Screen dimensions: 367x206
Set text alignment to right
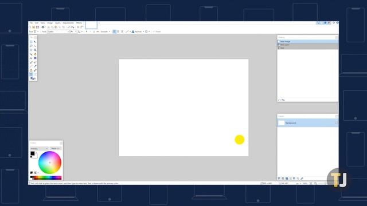(122, 31)
